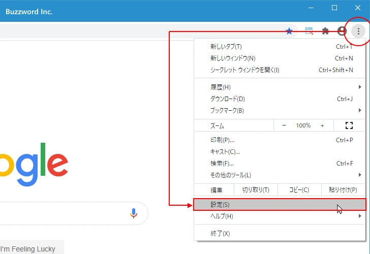The width and height of the screenshot is (370, 254).
Task: Expand the その他のツール(L) submenu
Action: [280, 175]
